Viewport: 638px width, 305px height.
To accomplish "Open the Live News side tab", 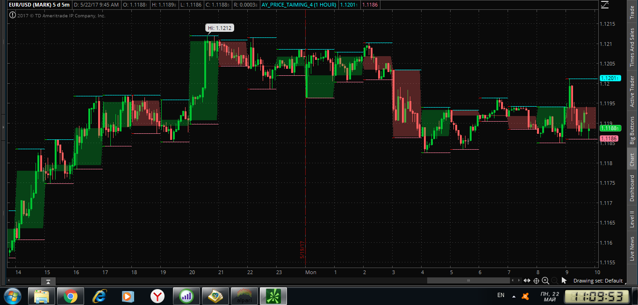I will 632,248.
